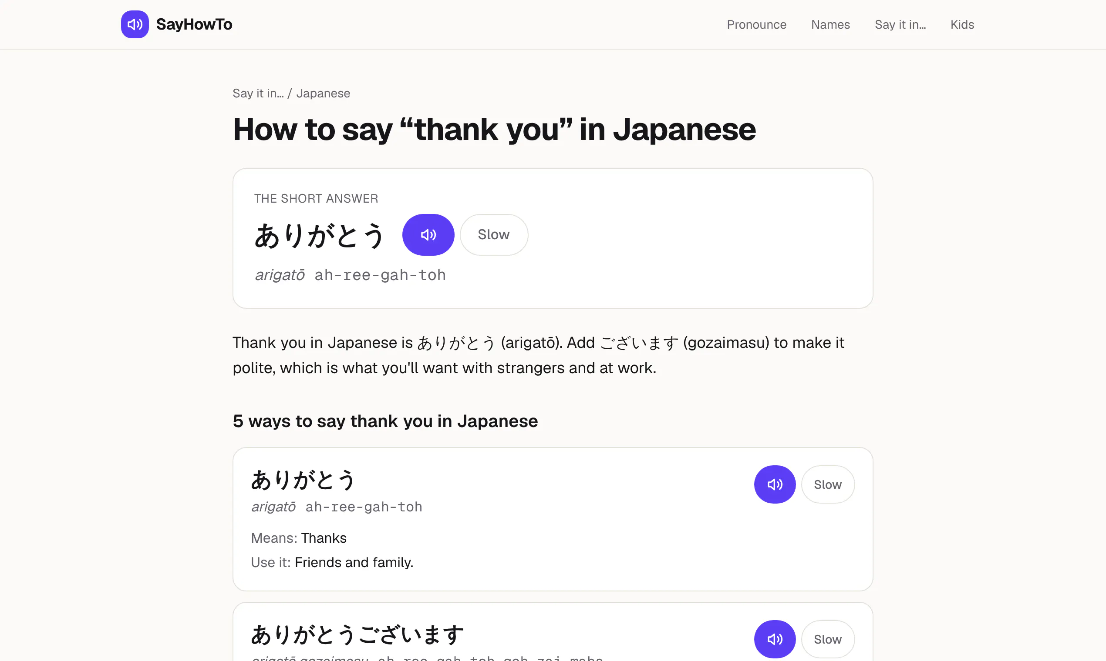Click the ありがとうございます phrase heading
This screenshot has height=661, width=1106.
pos(357,635)
